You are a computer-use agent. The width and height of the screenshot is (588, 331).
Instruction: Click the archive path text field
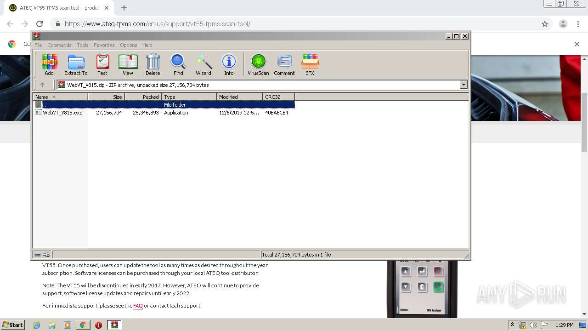click(x=258, y=85)
